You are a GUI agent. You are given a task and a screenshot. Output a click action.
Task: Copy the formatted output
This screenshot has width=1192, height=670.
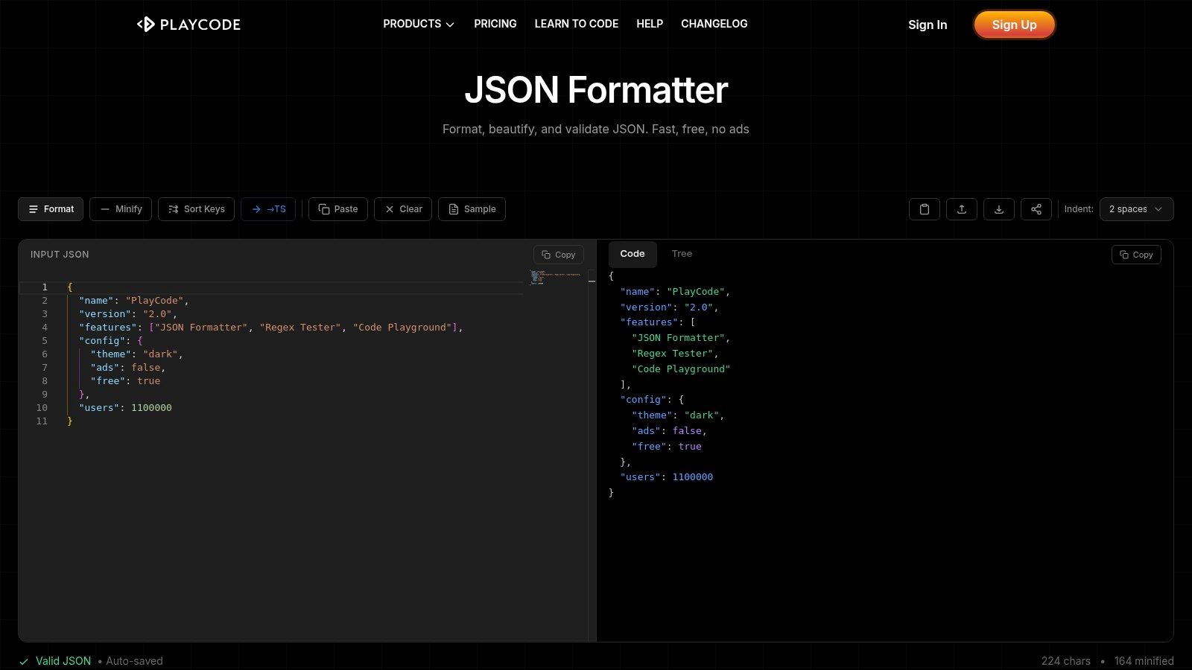[1135, 254]
